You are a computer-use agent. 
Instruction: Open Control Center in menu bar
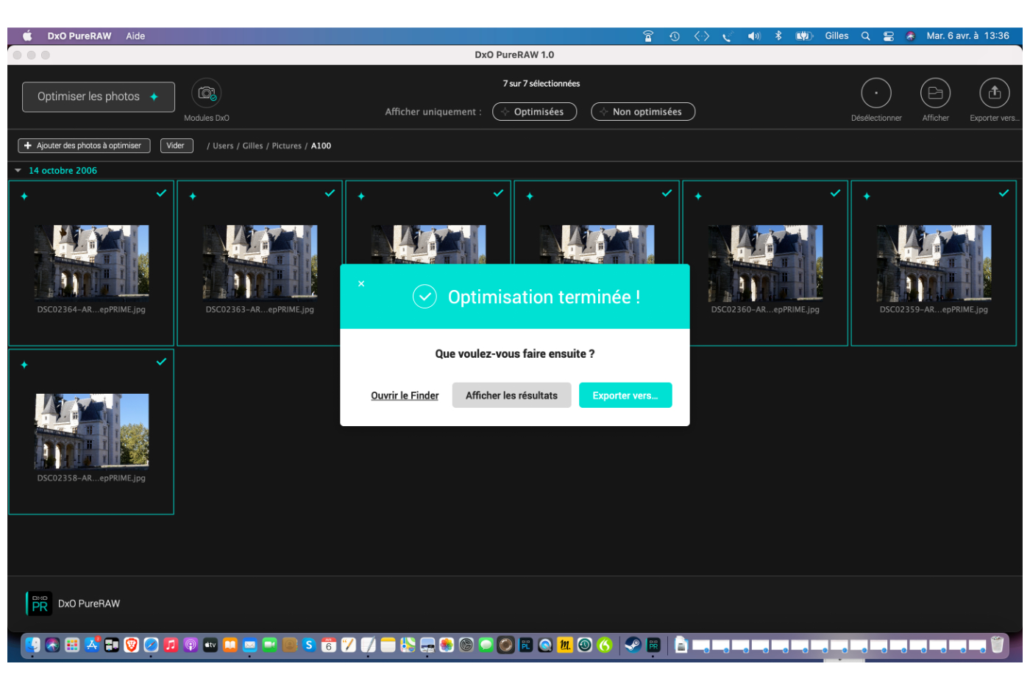889,36
